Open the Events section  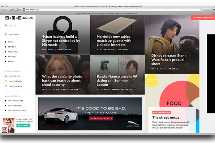pos(11,62)
